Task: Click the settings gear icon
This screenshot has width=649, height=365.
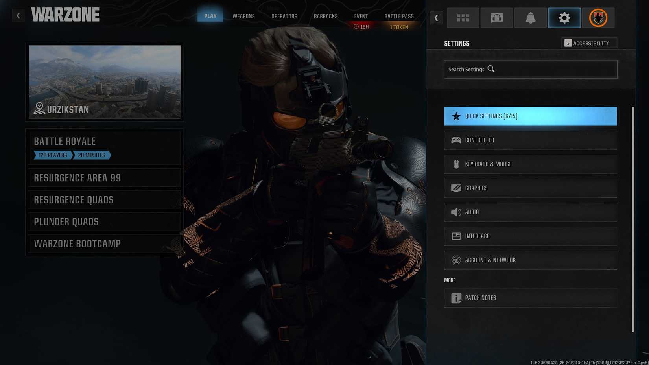Action: (x=564, y=18)
